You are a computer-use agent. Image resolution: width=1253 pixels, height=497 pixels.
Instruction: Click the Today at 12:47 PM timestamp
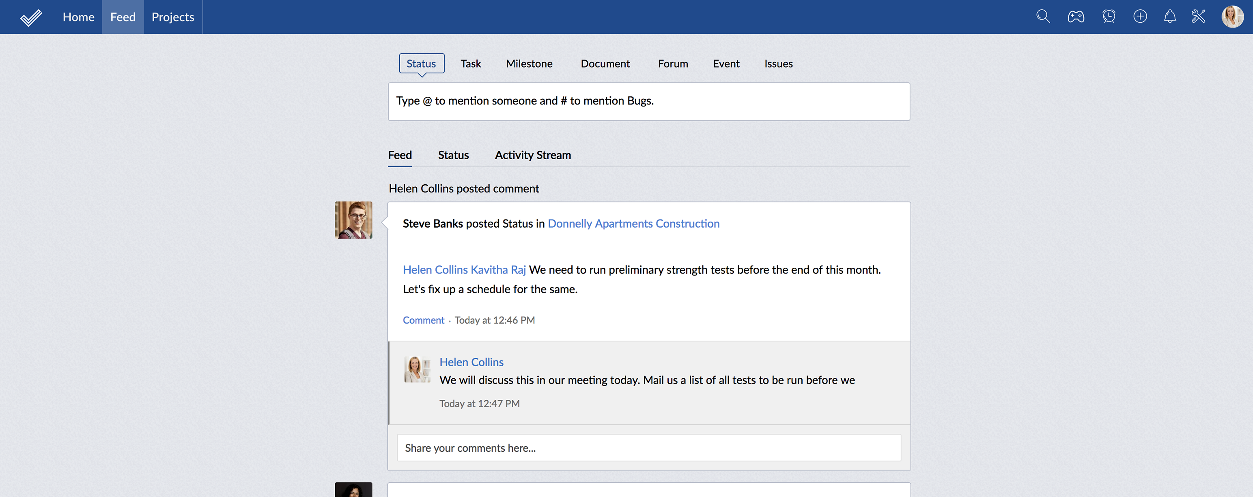[x=479, y=403]
